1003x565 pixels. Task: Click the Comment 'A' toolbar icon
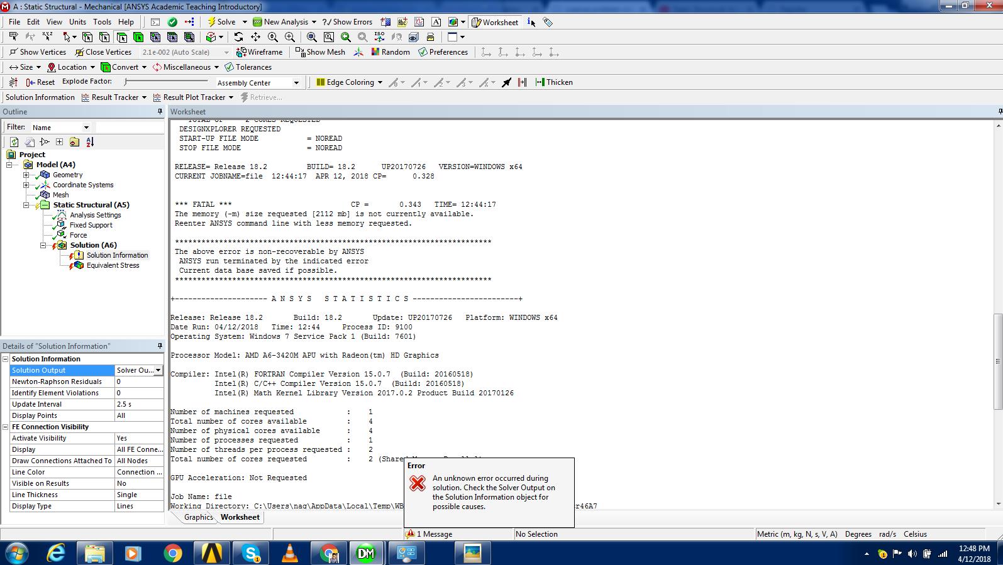tap(436, 22)
